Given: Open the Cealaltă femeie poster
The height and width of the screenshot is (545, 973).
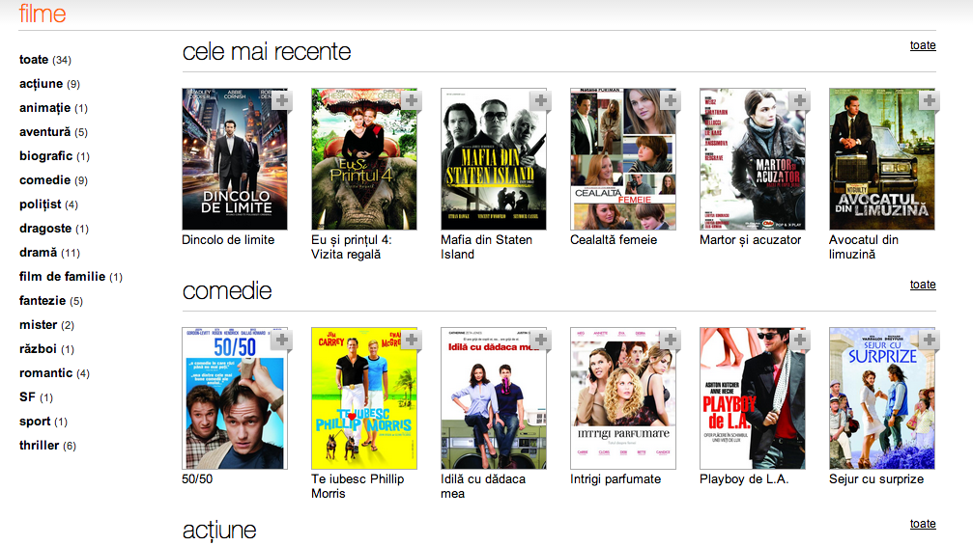Looking at the screenshot, I should point(623,159).
